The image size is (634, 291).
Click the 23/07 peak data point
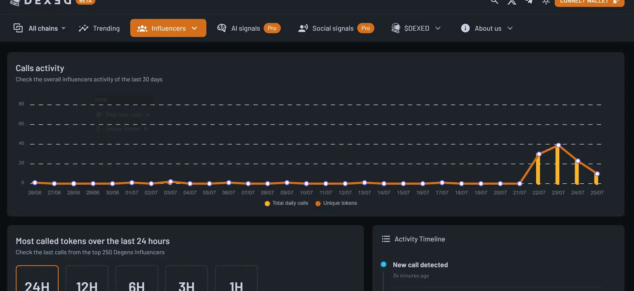click(558, 145)
